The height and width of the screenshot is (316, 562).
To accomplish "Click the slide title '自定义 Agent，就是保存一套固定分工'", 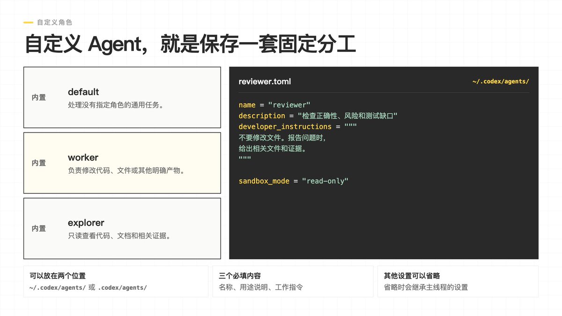I will (x=190, y=44).
